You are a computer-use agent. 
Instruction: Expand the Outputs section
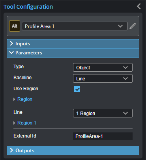click(73, 151)
